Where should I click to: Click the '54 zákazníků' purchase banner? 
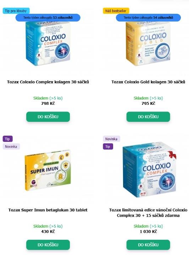148,18
